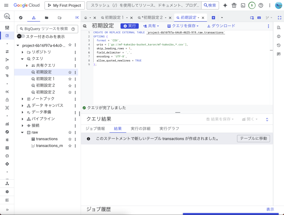The image size is (284, 215).
Task: Click the テーブルに移動 button
Action: click(253, 139)
